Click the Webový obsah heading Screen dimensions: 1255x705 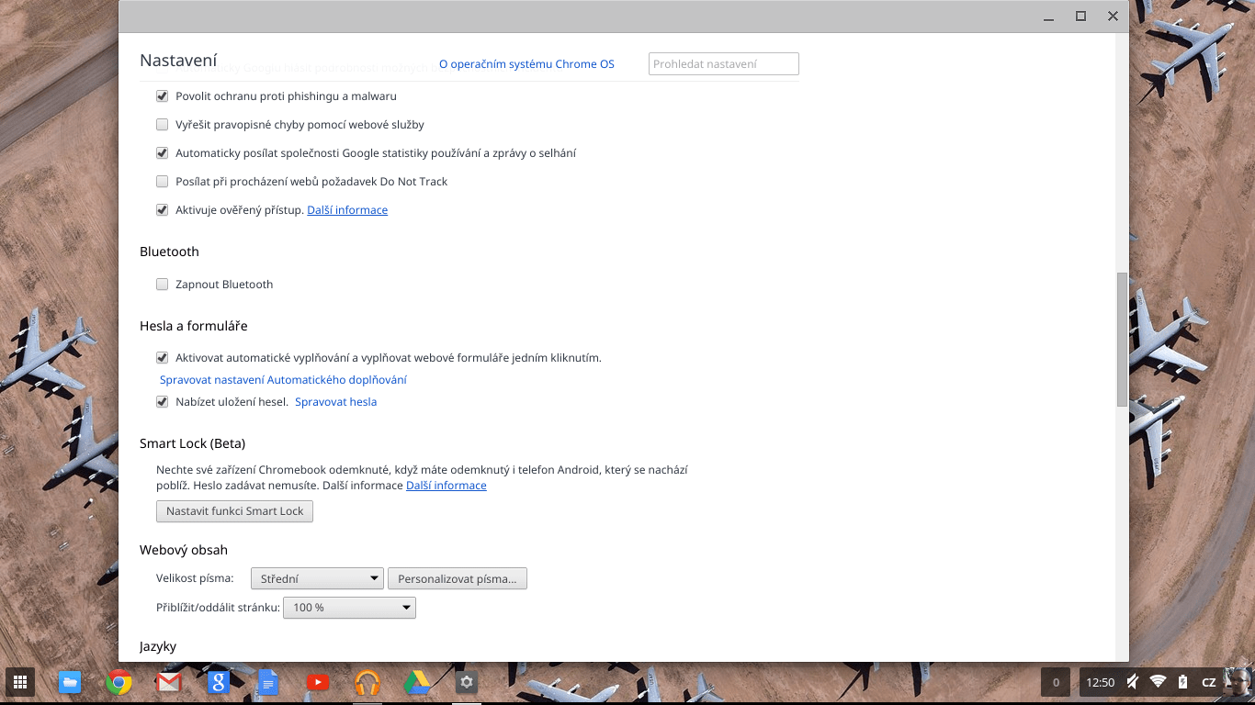tap(184, 549)
